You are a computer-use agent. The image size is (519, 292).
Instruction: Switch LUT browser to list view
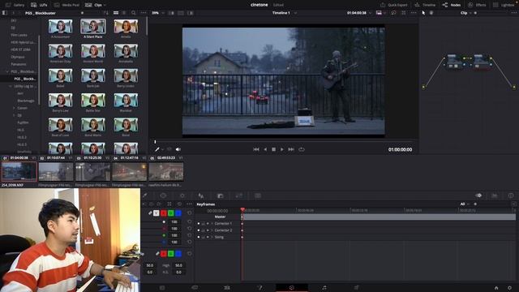point(124,13)
